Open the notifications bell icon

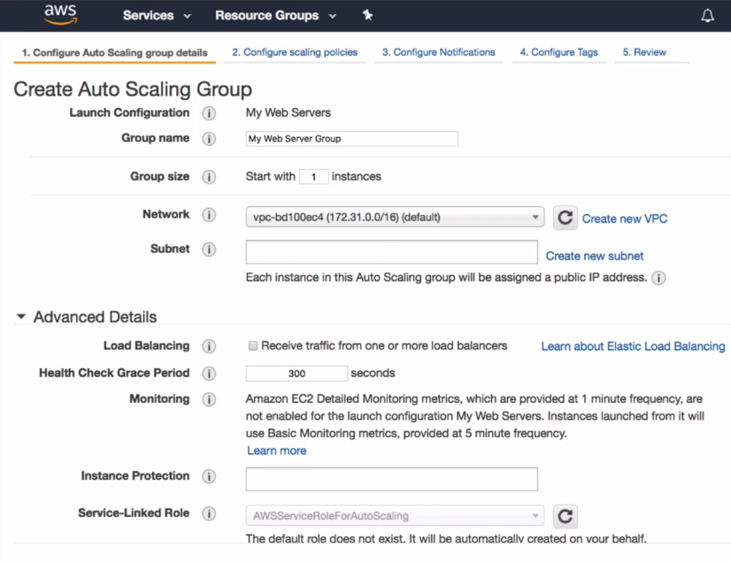(x=707, y=16)
